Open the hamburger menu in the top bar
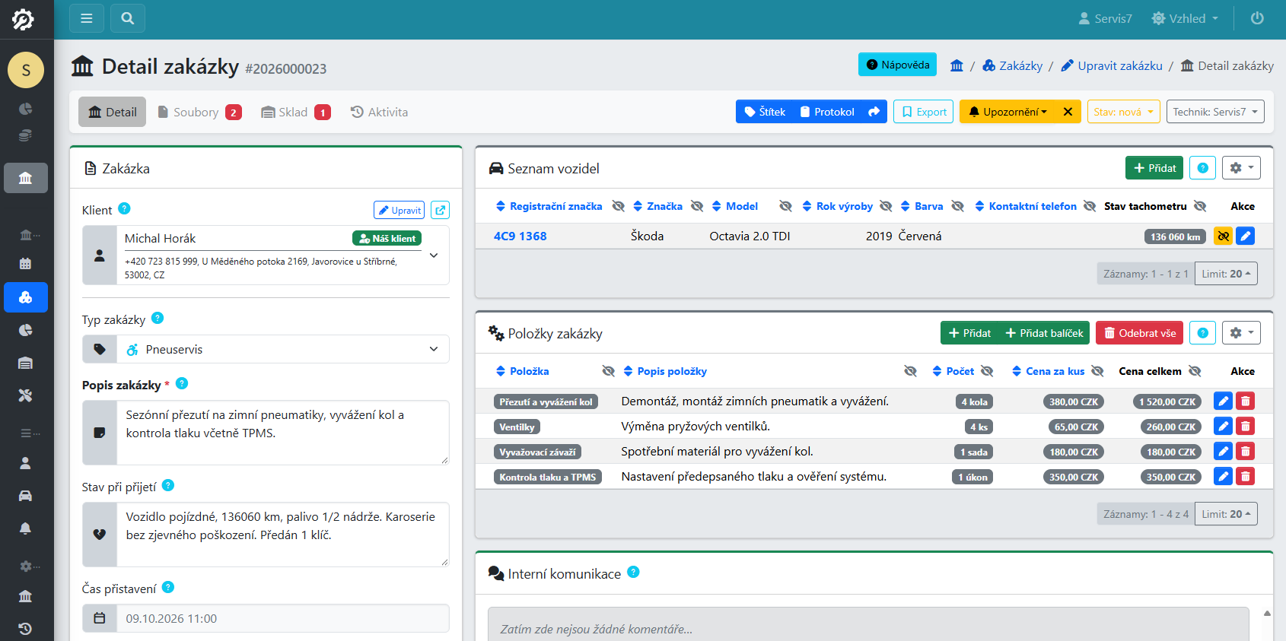The width and height of the screenshot is (1286, 641). [x=87, y=18]
